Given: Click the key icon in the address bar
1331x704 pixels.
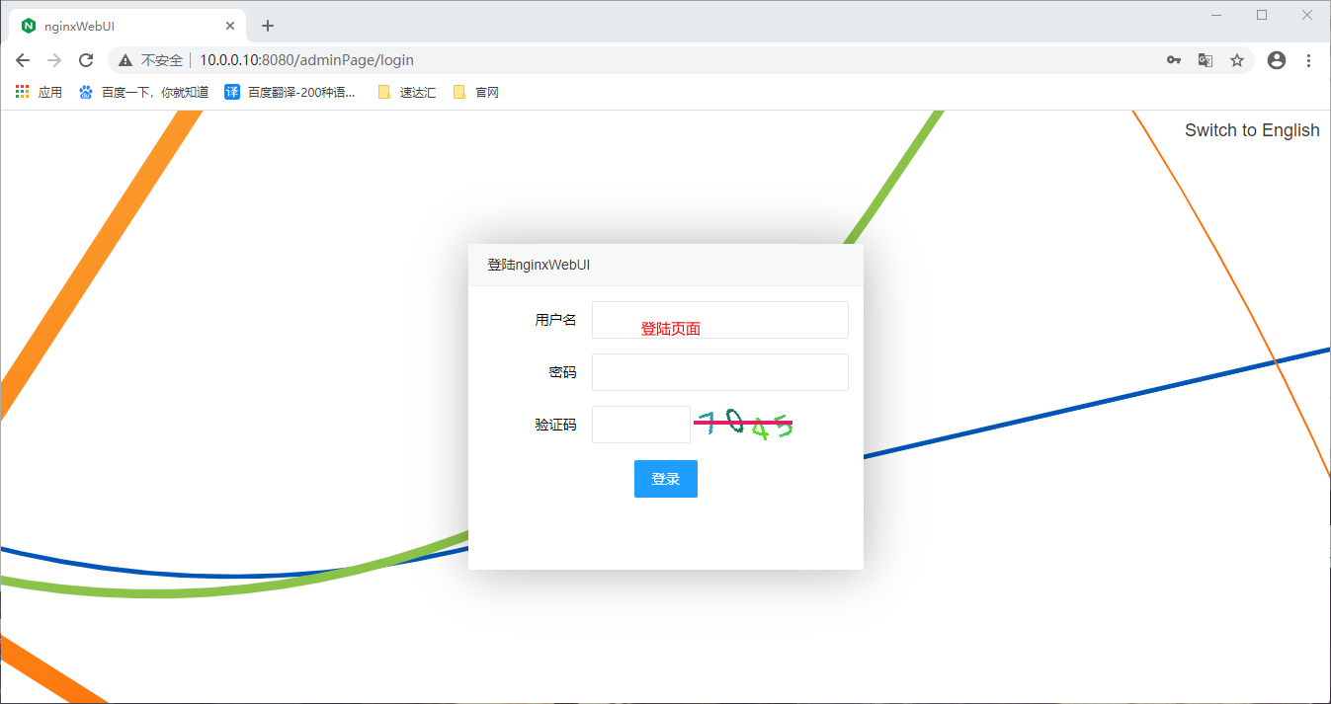Looking at the screenshot, I should (x=1173, y=59).
